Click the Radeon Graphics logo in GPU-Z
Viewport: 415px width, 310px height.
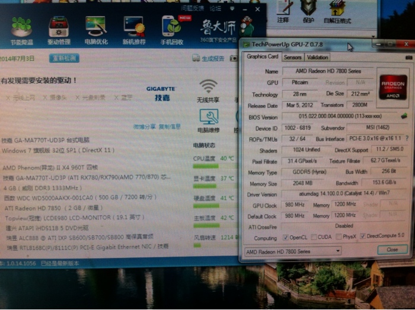tap(393, 87)
